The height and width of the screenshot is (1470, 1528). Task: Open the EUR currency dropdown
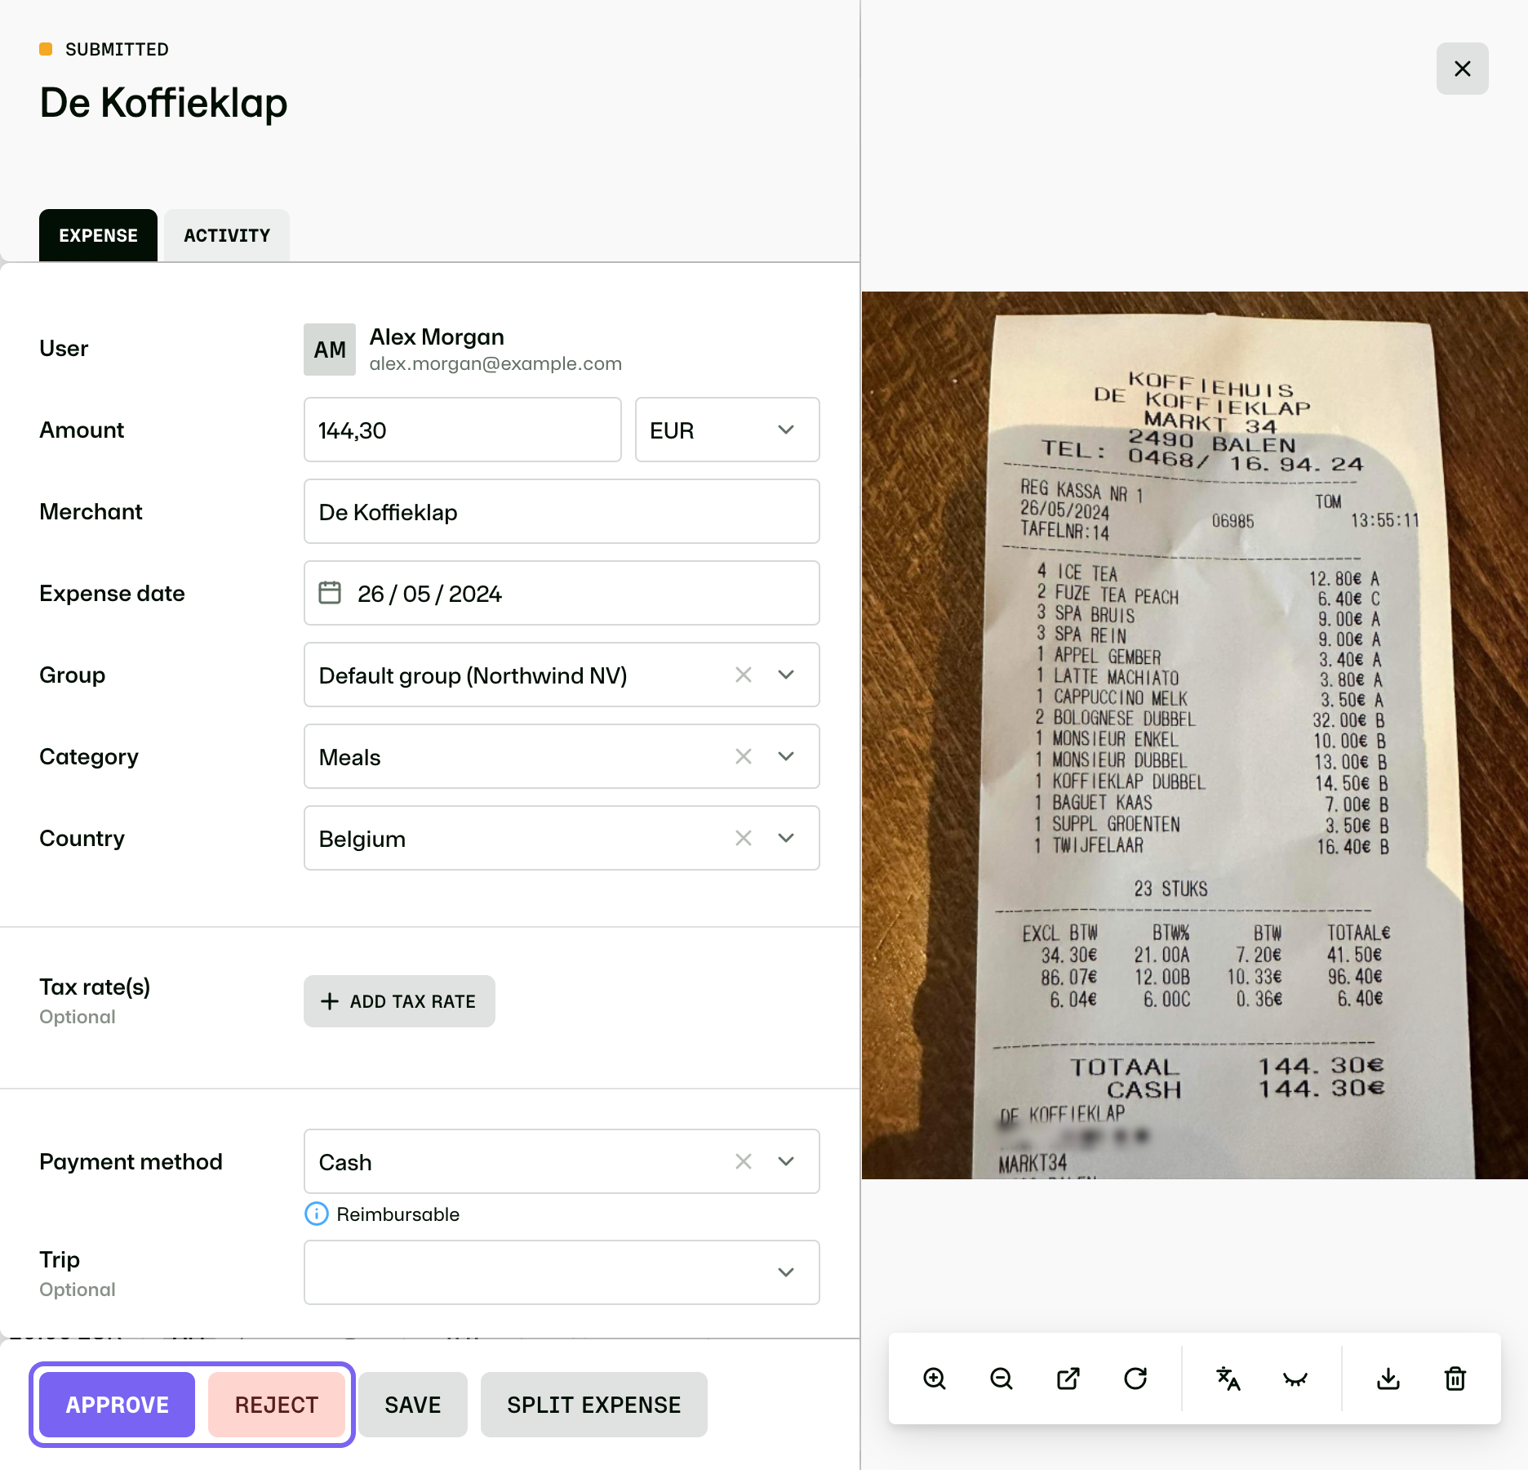pos(727,430)
